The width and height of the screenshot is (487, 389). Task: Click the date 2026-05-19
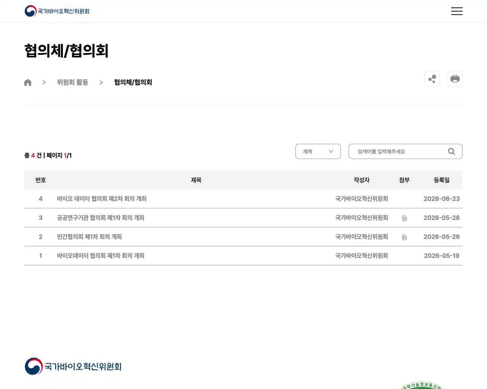coord(442,256)
